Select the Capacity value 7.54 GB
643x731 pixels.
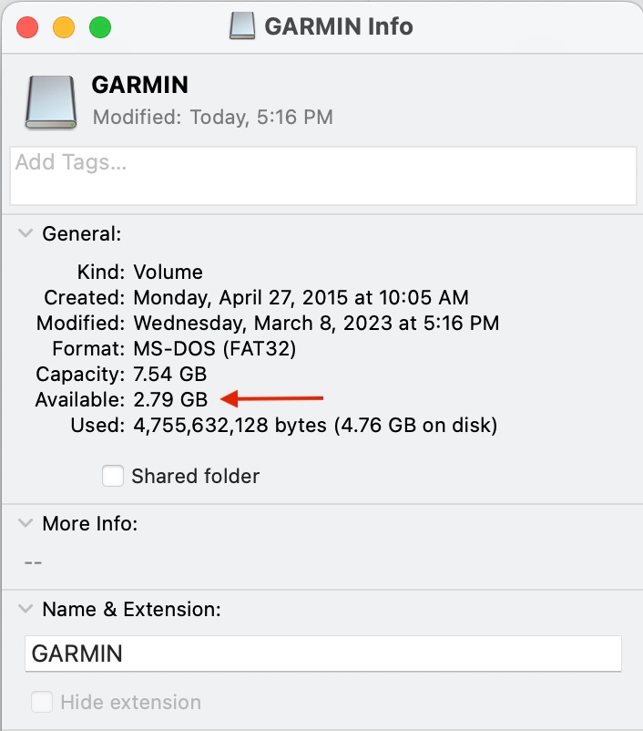(x=170, y=374)
